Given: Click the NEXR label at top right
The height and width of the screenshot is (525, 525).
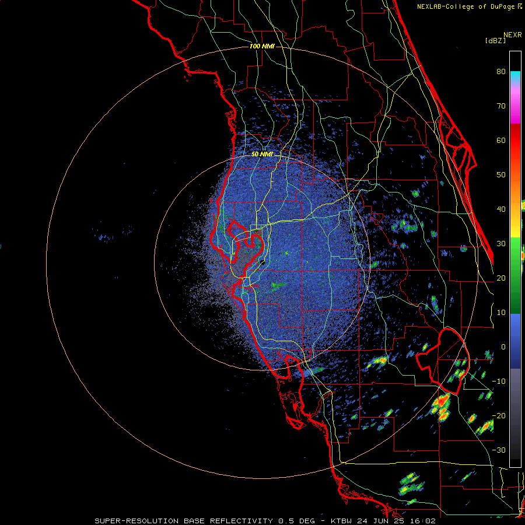Looking at the screenshot, I should [x=513, y=35].
